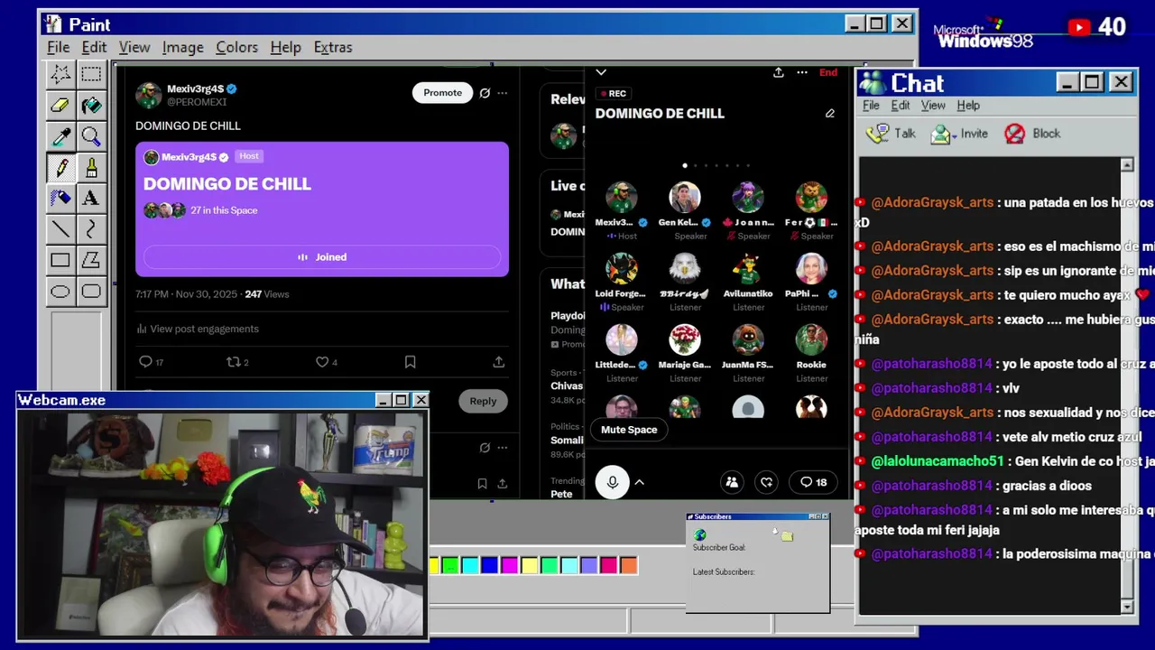Open the three-dot menu in the Space header
The height and width of the screenshot is (650, 1155).
coord(802,72)
